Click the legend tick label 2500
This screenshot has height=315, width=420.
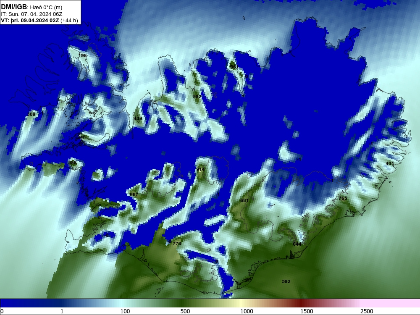click(367, 311)
